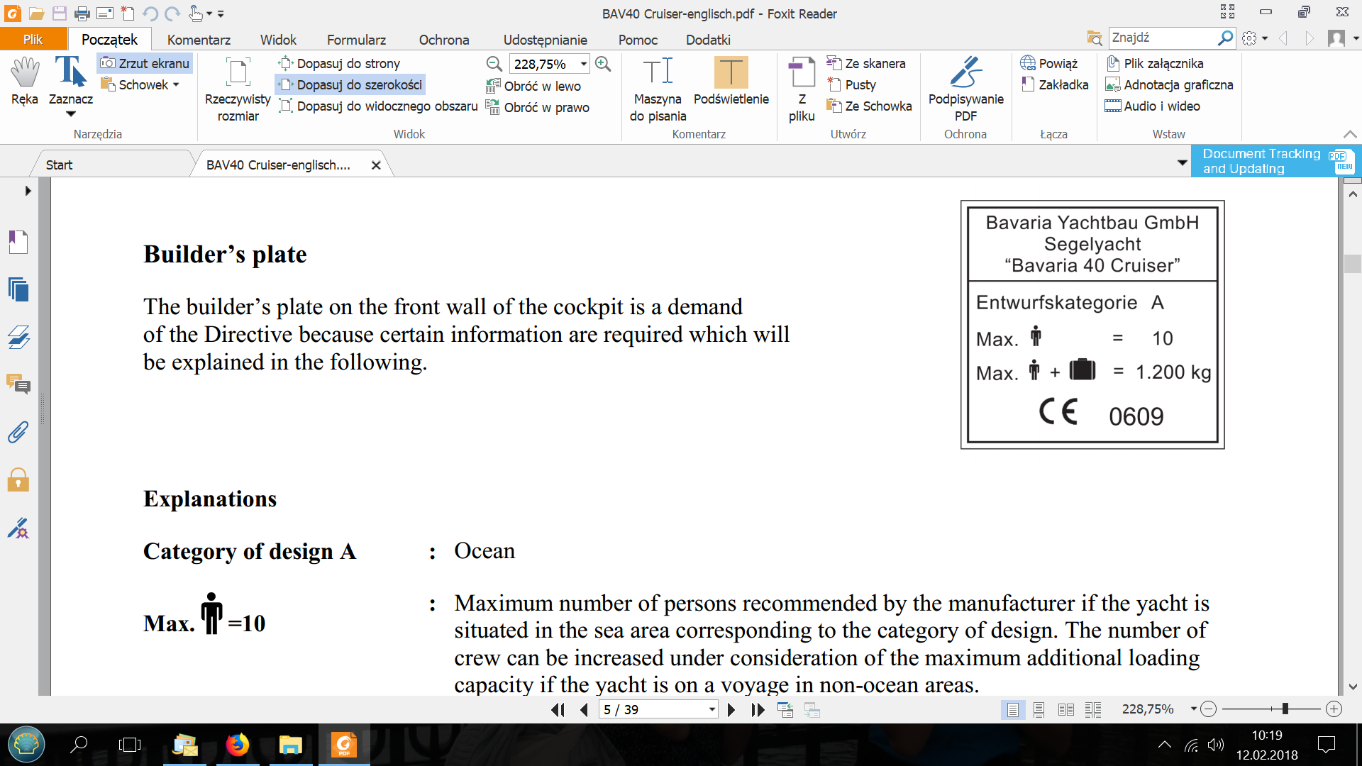Open the comments panel in sidebar
The image size is (1362, 766).
click(18, 384)
